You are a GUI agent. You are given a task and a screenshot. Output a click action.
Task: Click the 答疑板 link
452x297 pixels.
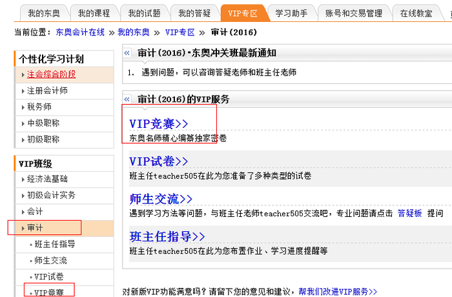409,213
